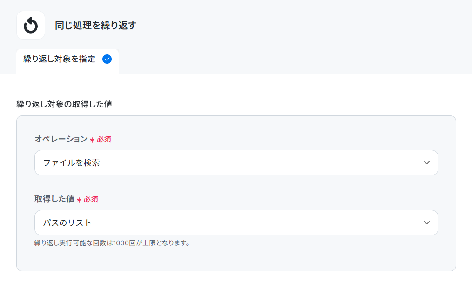Click the オペレーション field label
The width and height of the screenshot is (472, 282).
pos(61,139)
